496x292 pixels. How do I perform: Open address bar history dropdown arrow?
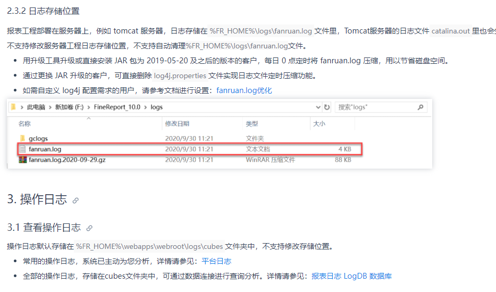tap(318, 107)
